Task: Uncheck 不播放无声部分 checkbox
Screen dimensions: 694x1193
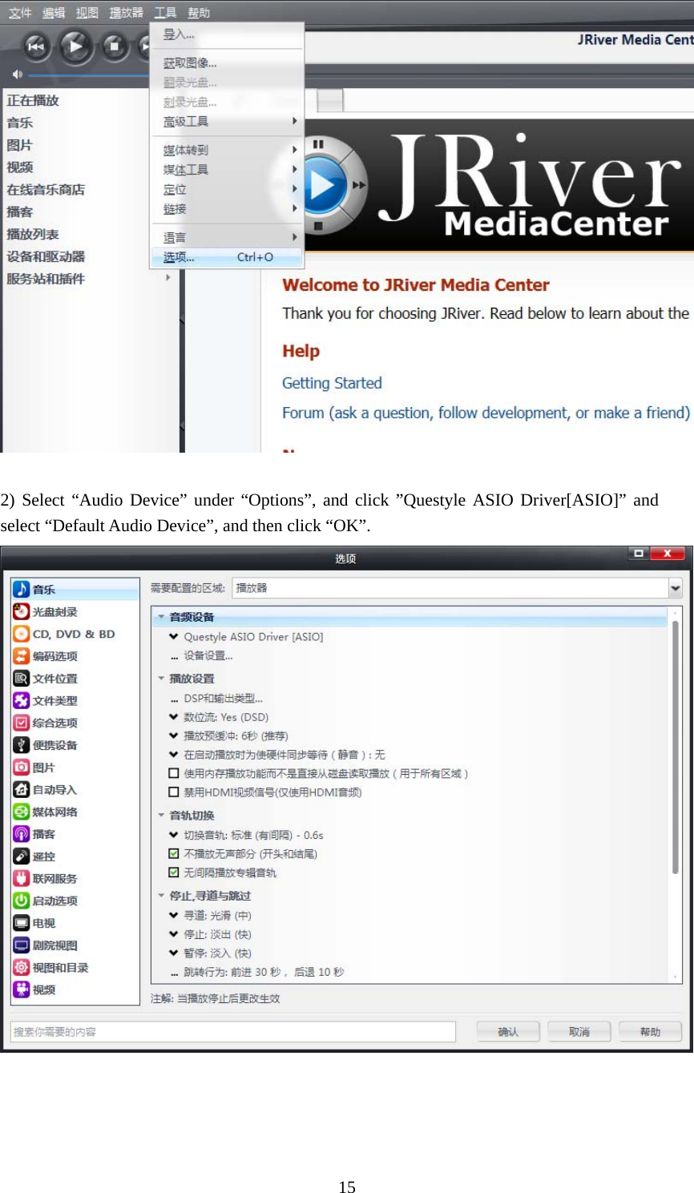Action: 173,854
